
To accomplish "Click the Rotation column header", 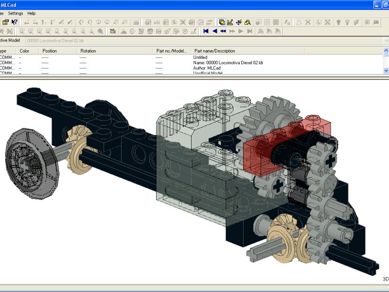I will [x=88, y=51].
